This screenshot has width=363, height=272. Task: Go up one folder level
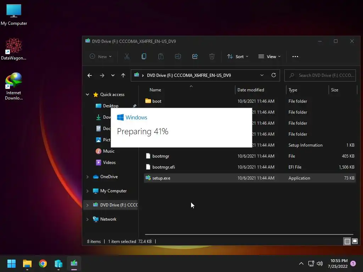[123, 75]
